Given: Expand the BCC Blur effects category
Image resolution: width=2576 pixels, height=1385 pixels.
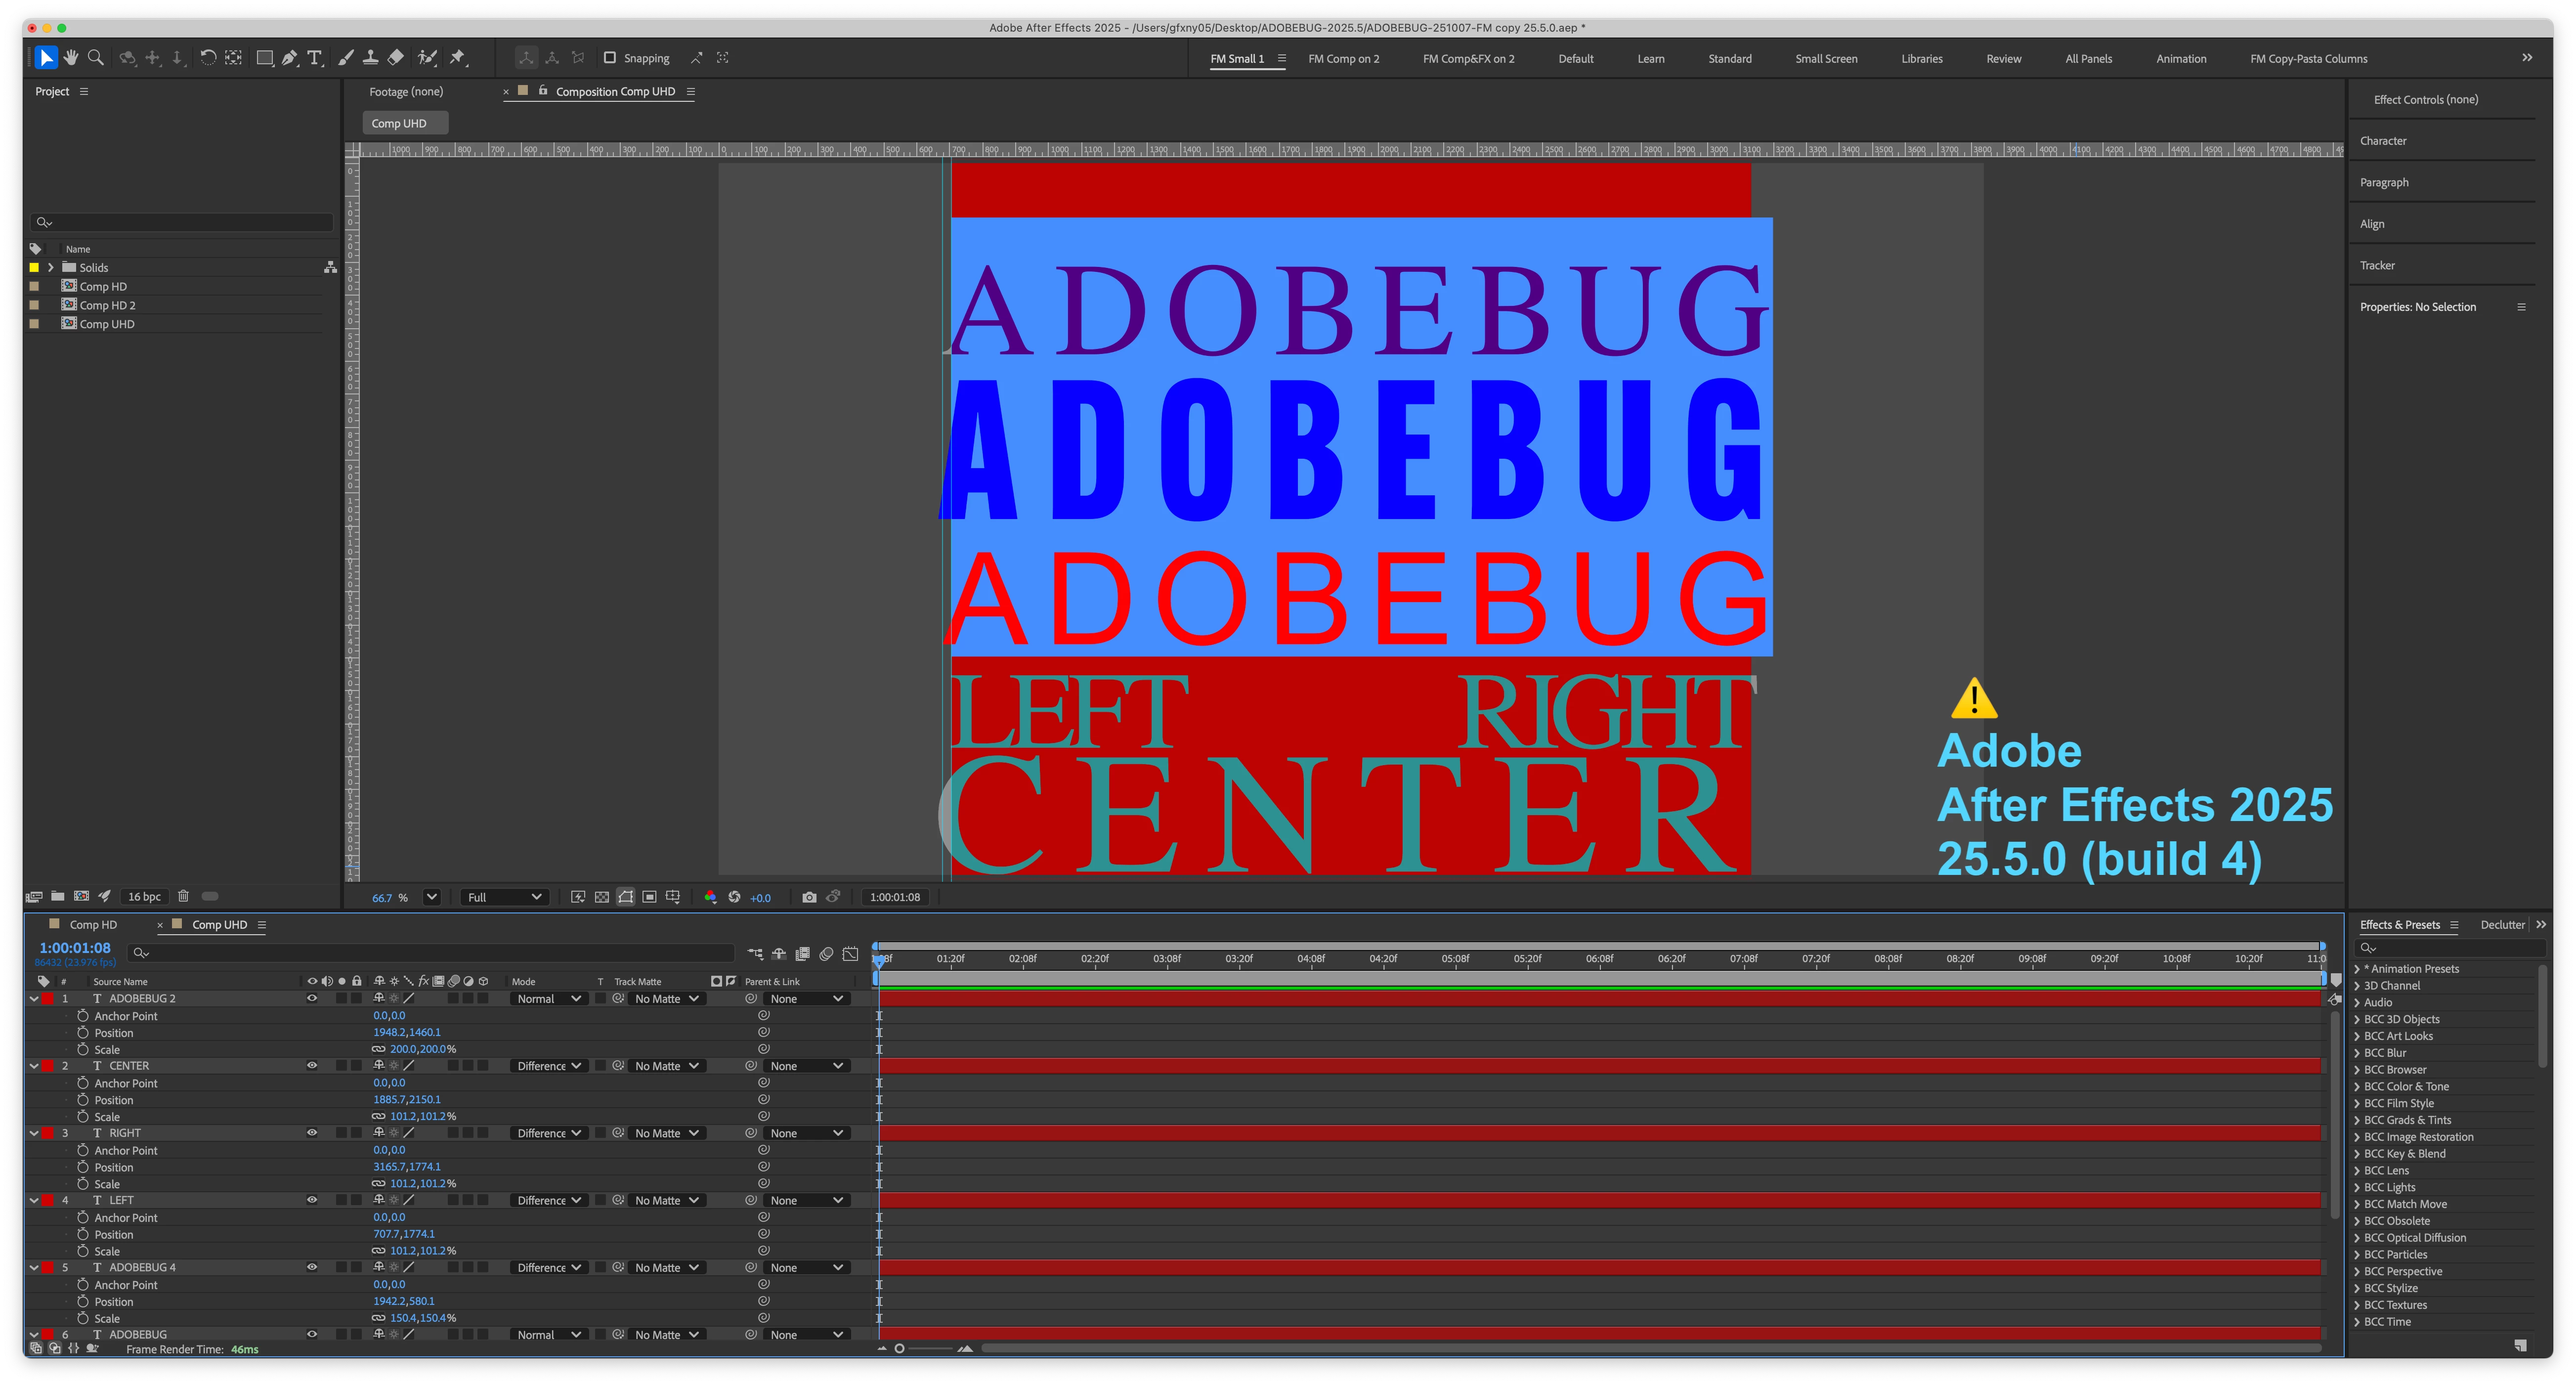Looking at the screenshot, I should pyautogui.click(x=2357, y=1053).
